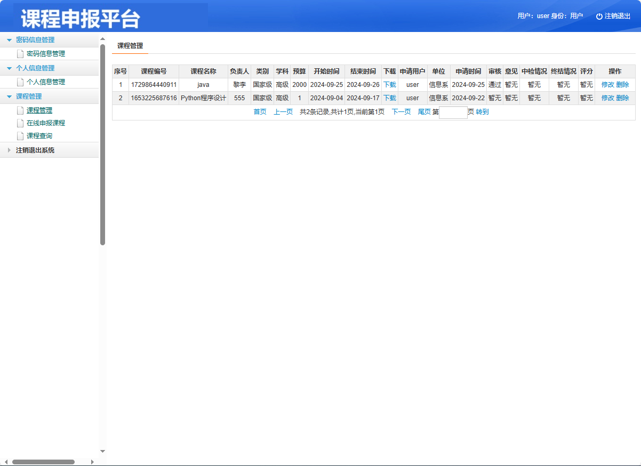Switch to the 课程管理 tab
Viewport: 641px width, 466px height.
click(x=130, y=46)
